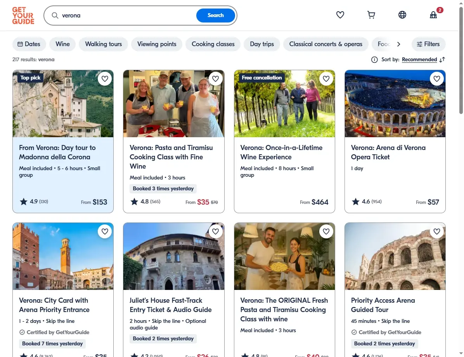Click 'Booked 3 times yesterday' label
The image size is (464, 357).
point(163,189)
